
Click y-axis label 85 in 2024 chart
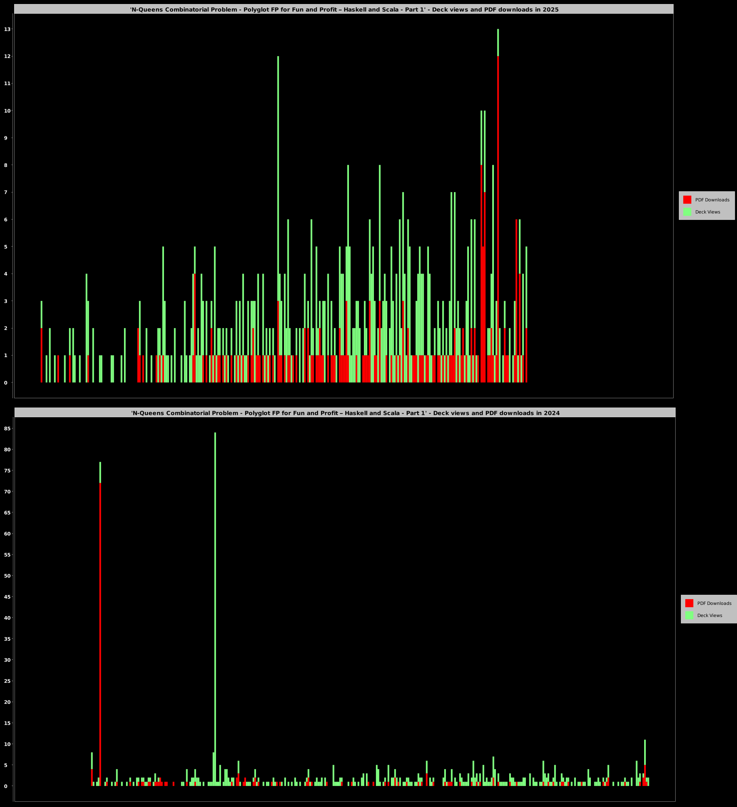(x=7, y=429)
